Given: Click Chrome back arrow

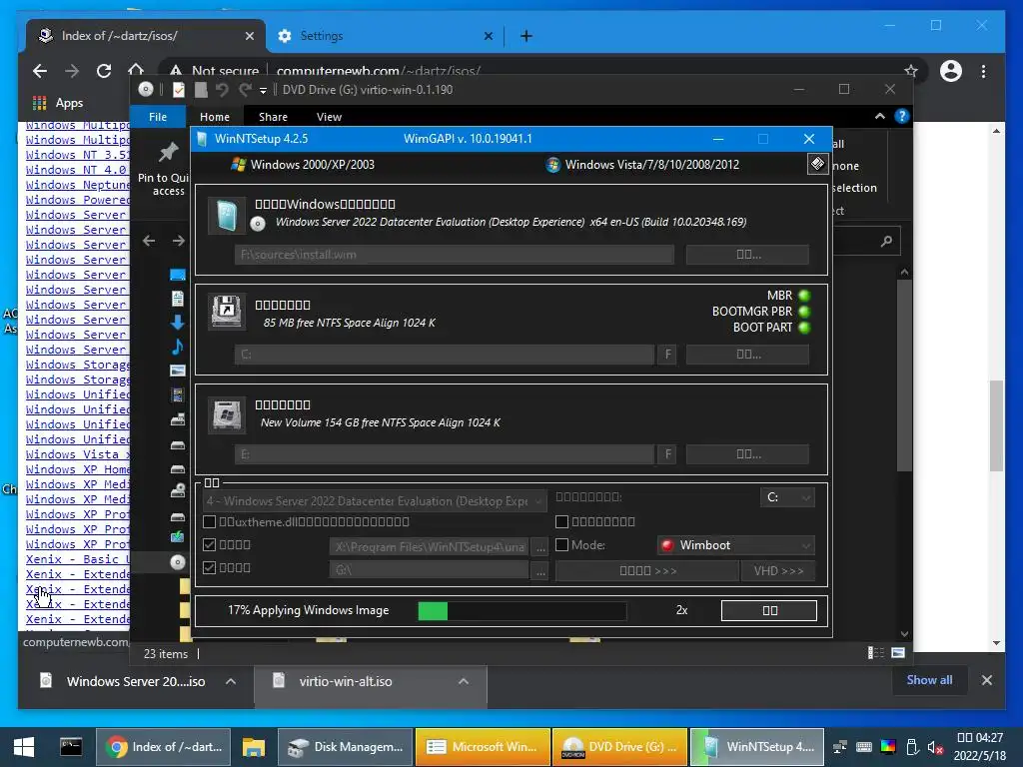Looking at the screenshot, I should [40, 71].
